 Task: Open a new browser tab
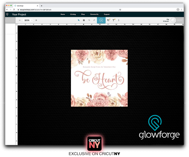click(x=42, y=6)
